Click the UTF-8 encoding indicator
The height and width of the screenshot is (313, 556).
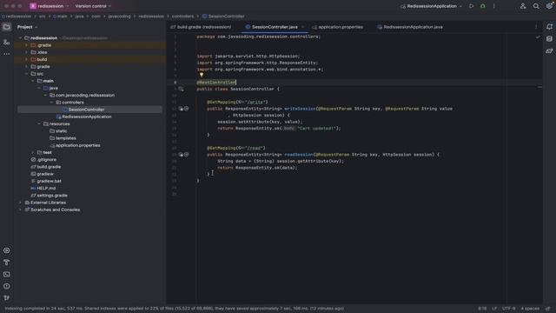[508, 309]
